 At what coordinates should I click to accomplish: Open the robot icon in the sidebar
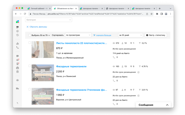click(x=17, y=68)
